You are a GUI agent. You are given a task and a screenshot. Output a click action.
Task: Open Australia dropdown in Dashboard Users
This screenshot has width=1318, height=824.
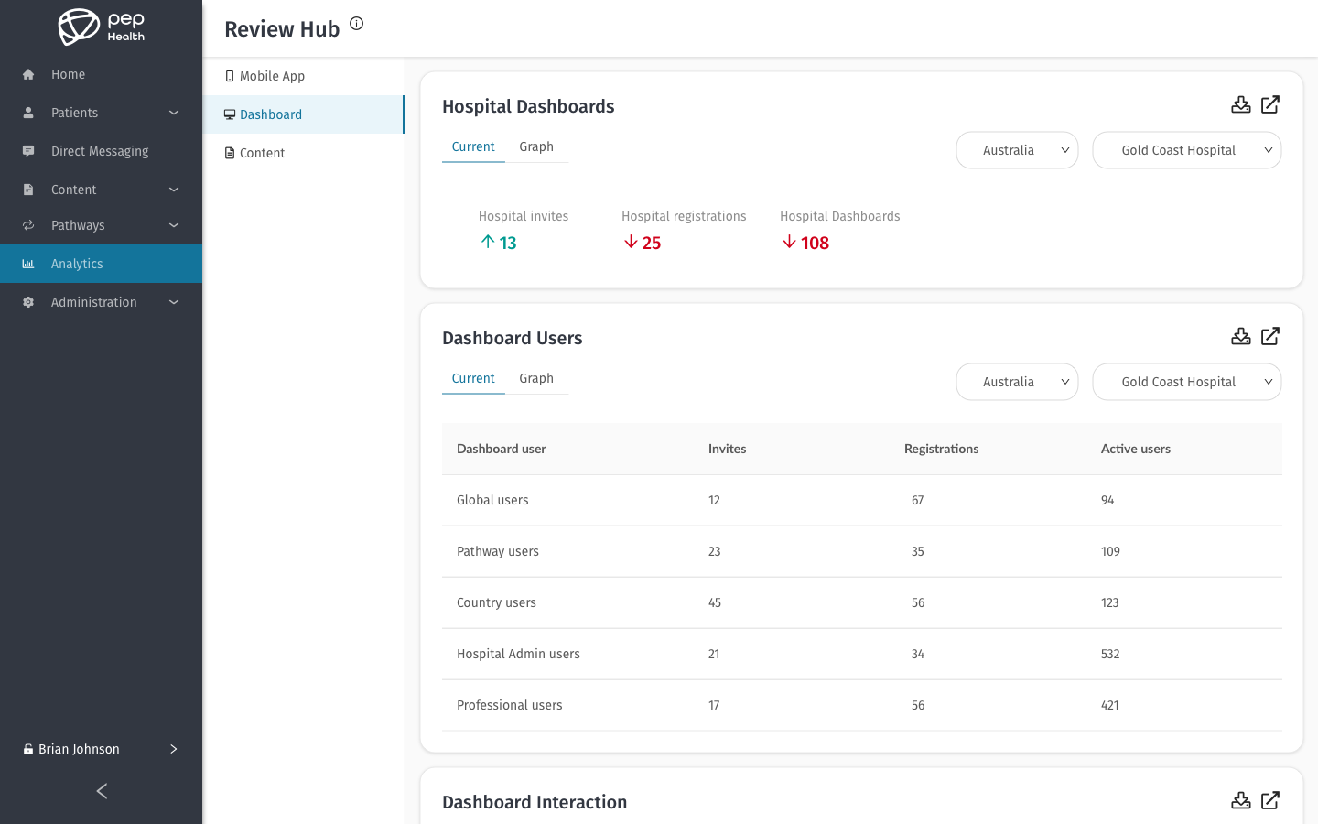point(1017,382)
